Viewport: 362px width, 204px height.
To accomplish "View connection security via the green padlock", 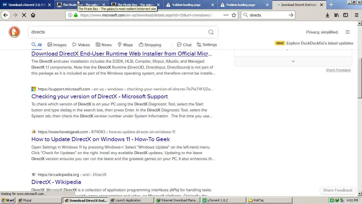I will [76, 15].
